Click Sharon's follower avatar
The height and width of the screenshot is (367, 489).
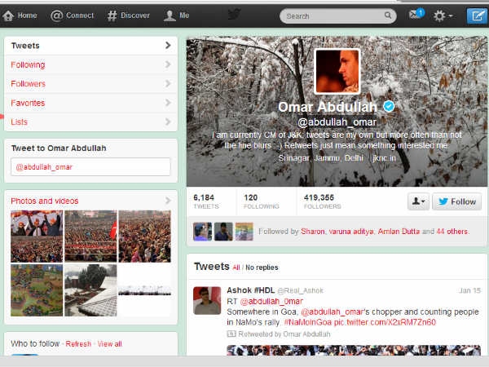(x=202, y=232)
